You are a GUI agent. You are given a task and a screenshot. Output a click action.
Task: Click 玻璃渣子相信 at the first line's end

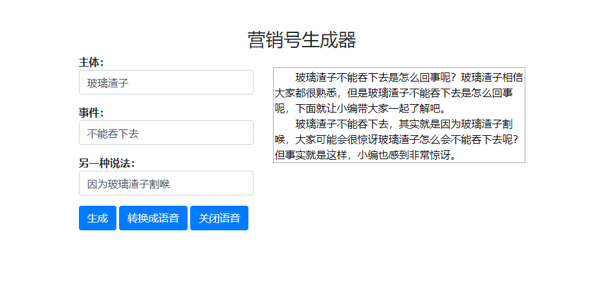click(x=492, y=78)
